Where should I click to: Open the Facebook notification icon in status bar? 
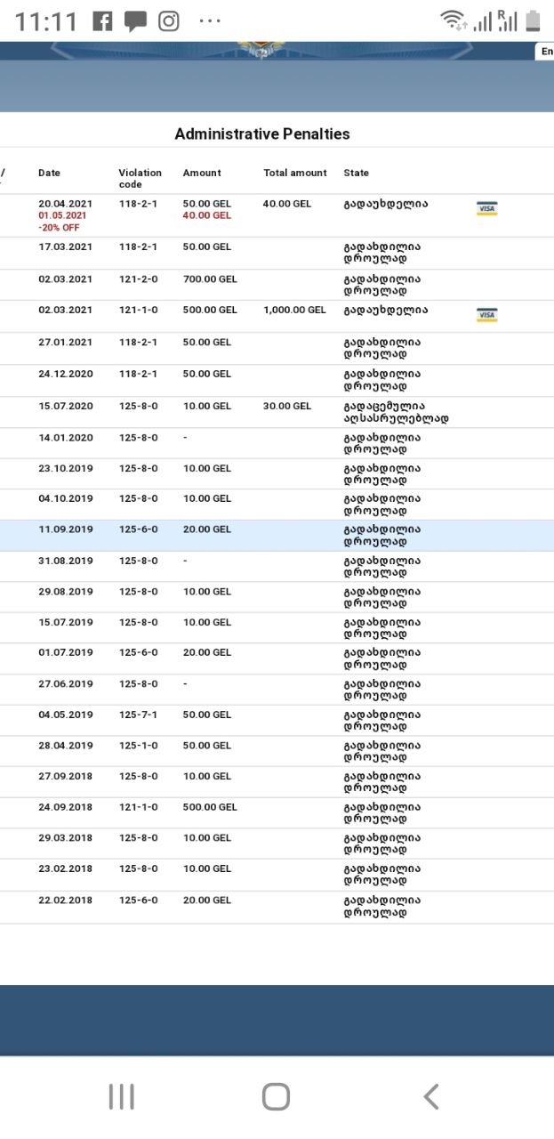103,20
